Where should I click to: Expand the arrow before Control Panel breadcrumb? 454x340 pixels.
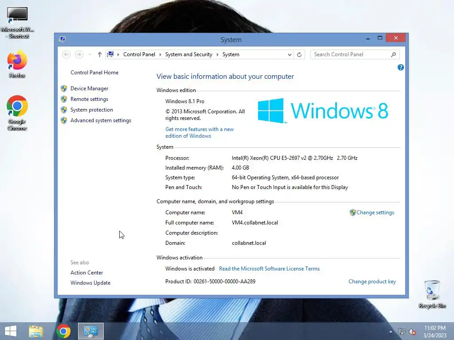coord(118,54)
